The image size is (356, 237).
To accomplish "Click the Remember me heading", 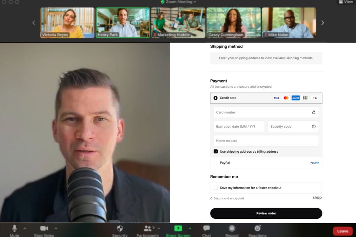I will coord(224,177).
